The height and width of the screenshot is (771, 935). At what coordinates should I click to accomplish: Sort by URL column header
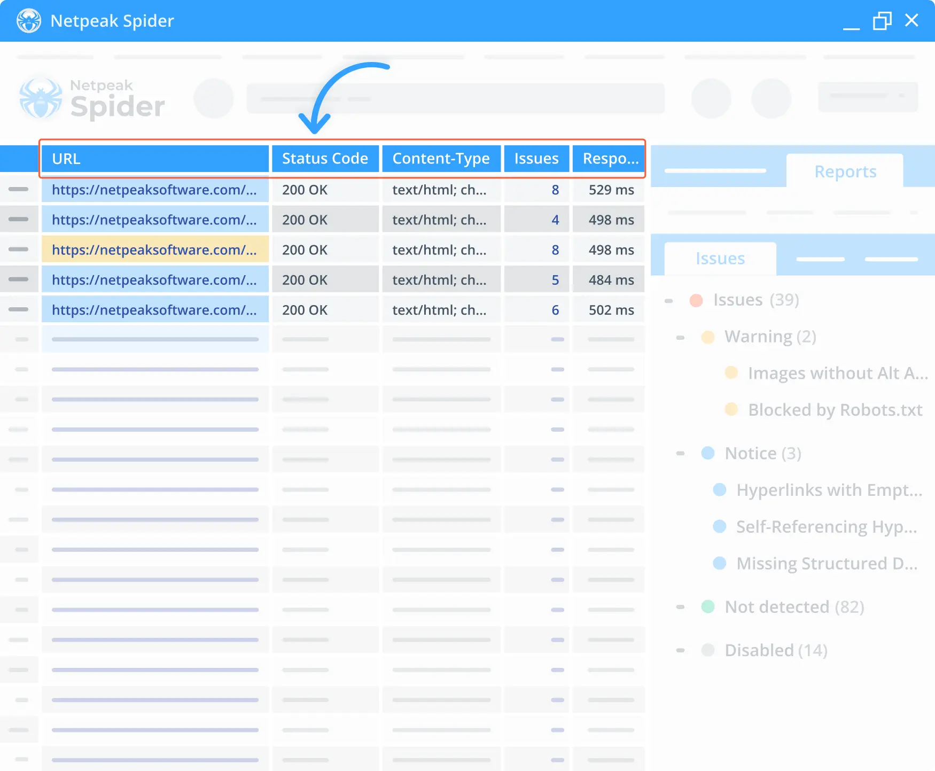point(155,159)
